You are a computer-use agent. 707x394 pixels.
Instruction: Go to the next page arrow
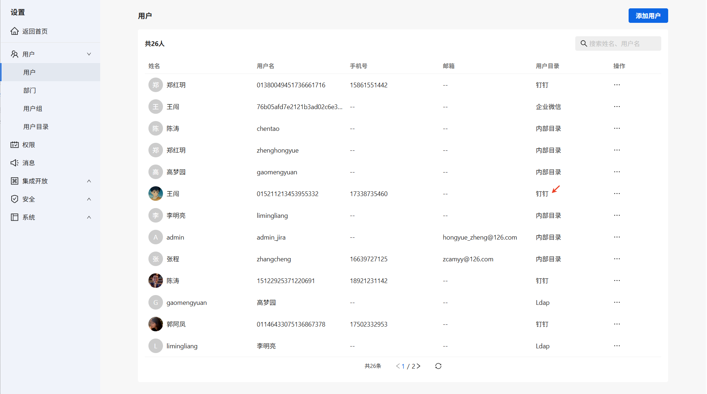pyautogui.click(x=418, y=366)
